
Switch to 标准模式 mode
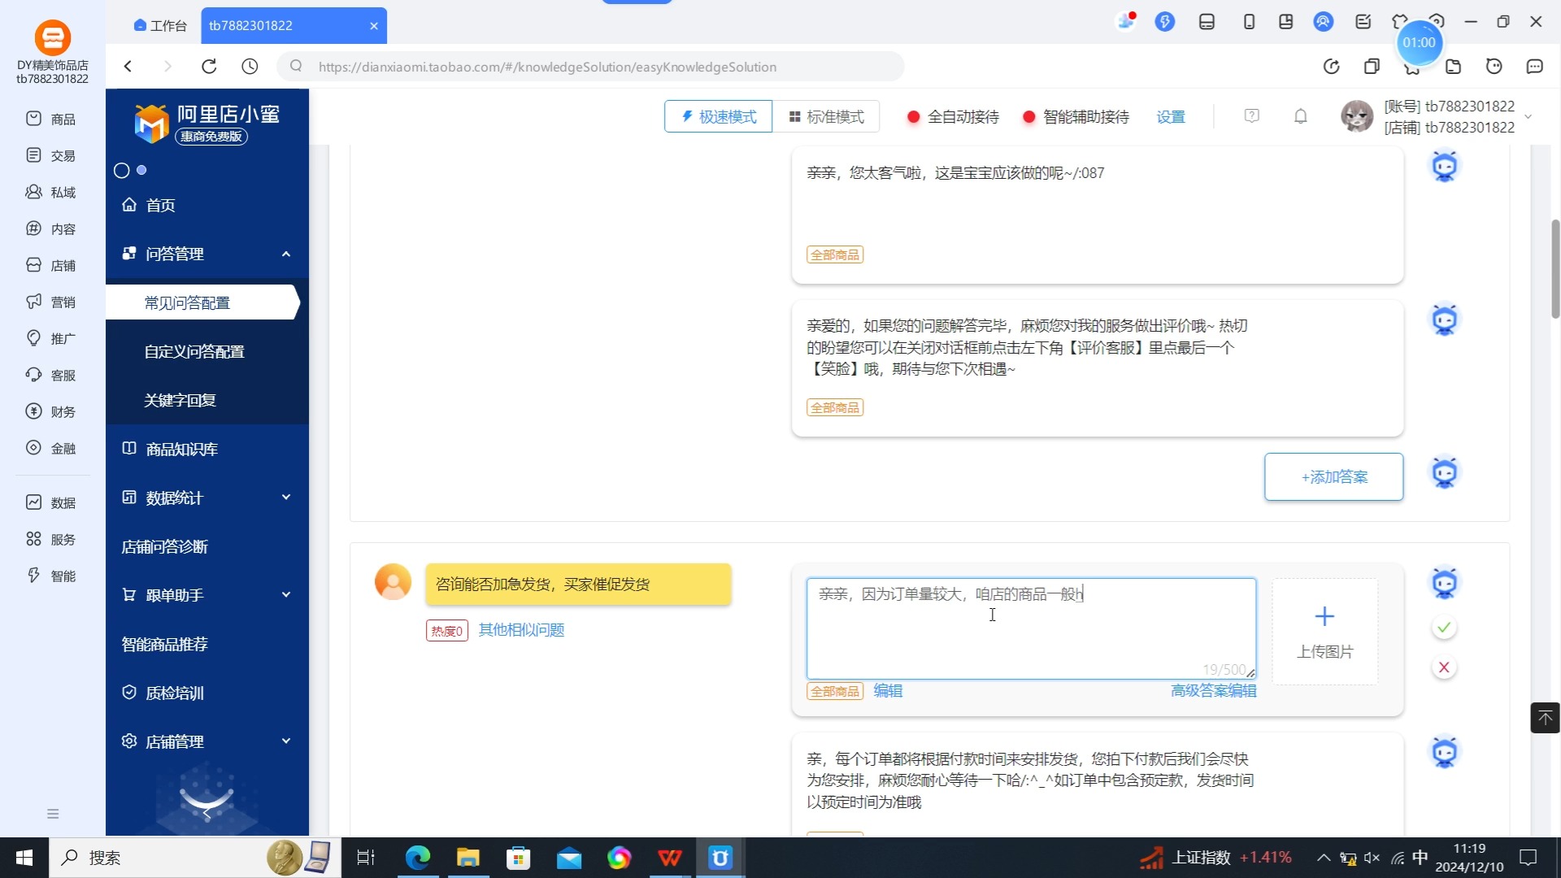(x=826, y=116)
